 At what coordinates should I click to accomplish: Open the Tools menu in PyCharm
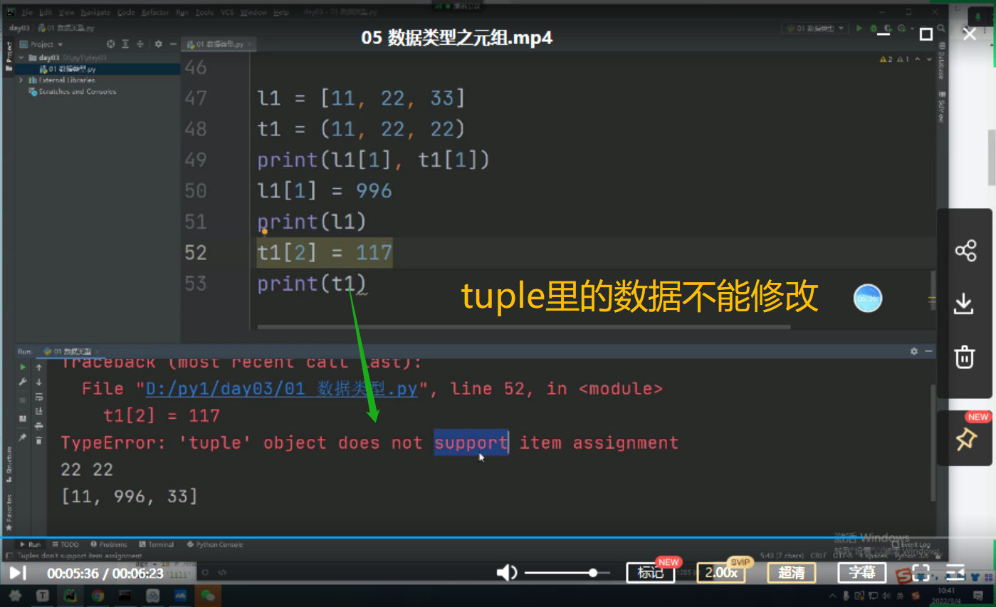click(204, 13)
